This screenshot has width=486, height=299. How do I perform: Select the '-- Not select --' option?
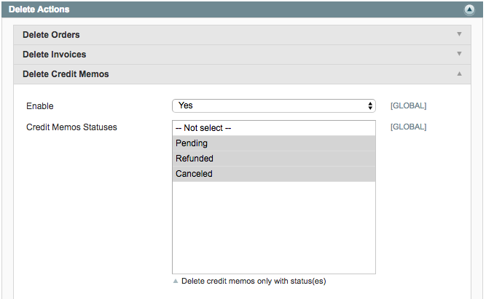274,128
